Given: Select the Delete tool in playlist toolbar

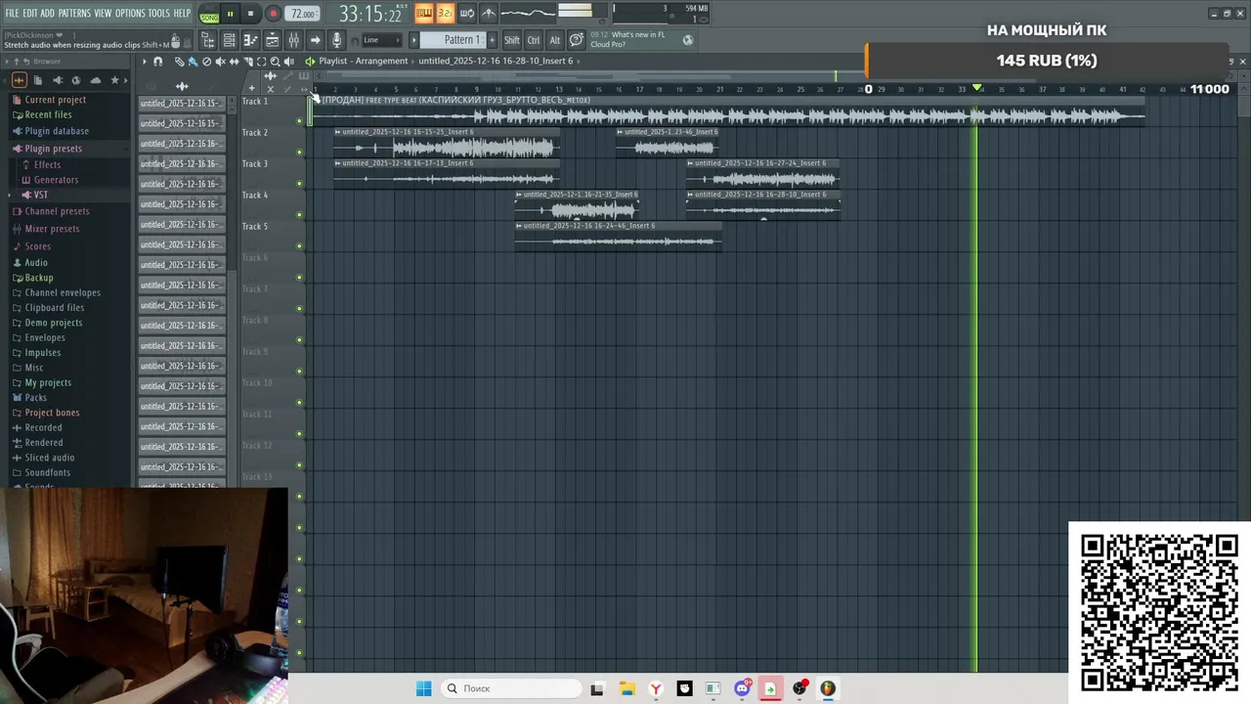Looking at the screenshot, I should tap(206, 62).
